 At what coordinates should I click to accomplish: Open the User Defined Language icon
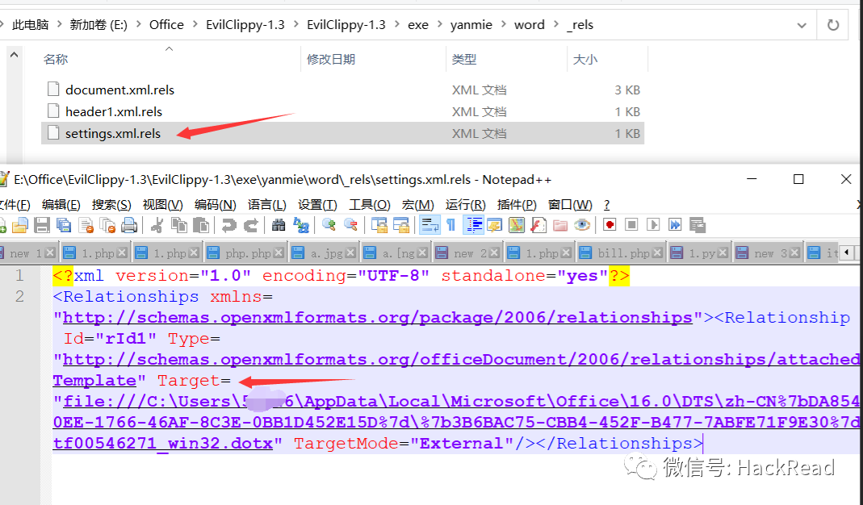click(494, 225)
